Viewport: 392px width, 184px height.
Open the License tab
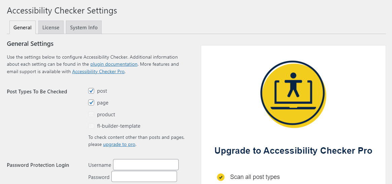(51, 28)
